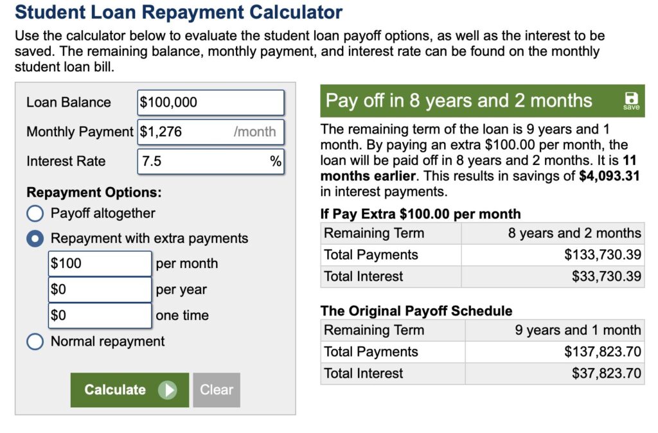This screenshot has height=433, width=658.
Task: Click the save icon in the green header
Action: [631, 101]
